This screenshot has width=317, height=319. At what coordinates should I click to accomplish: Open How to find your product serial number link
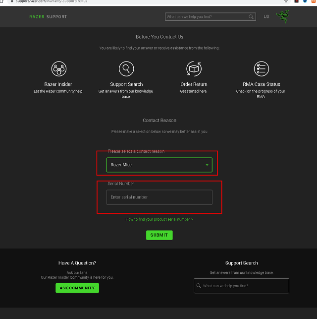[159, 219]
